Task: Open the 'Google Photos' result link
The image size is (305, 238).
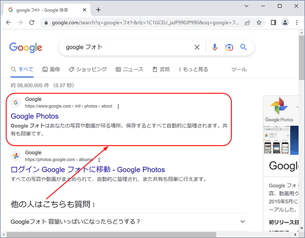Action: click(x=35, y=116)
